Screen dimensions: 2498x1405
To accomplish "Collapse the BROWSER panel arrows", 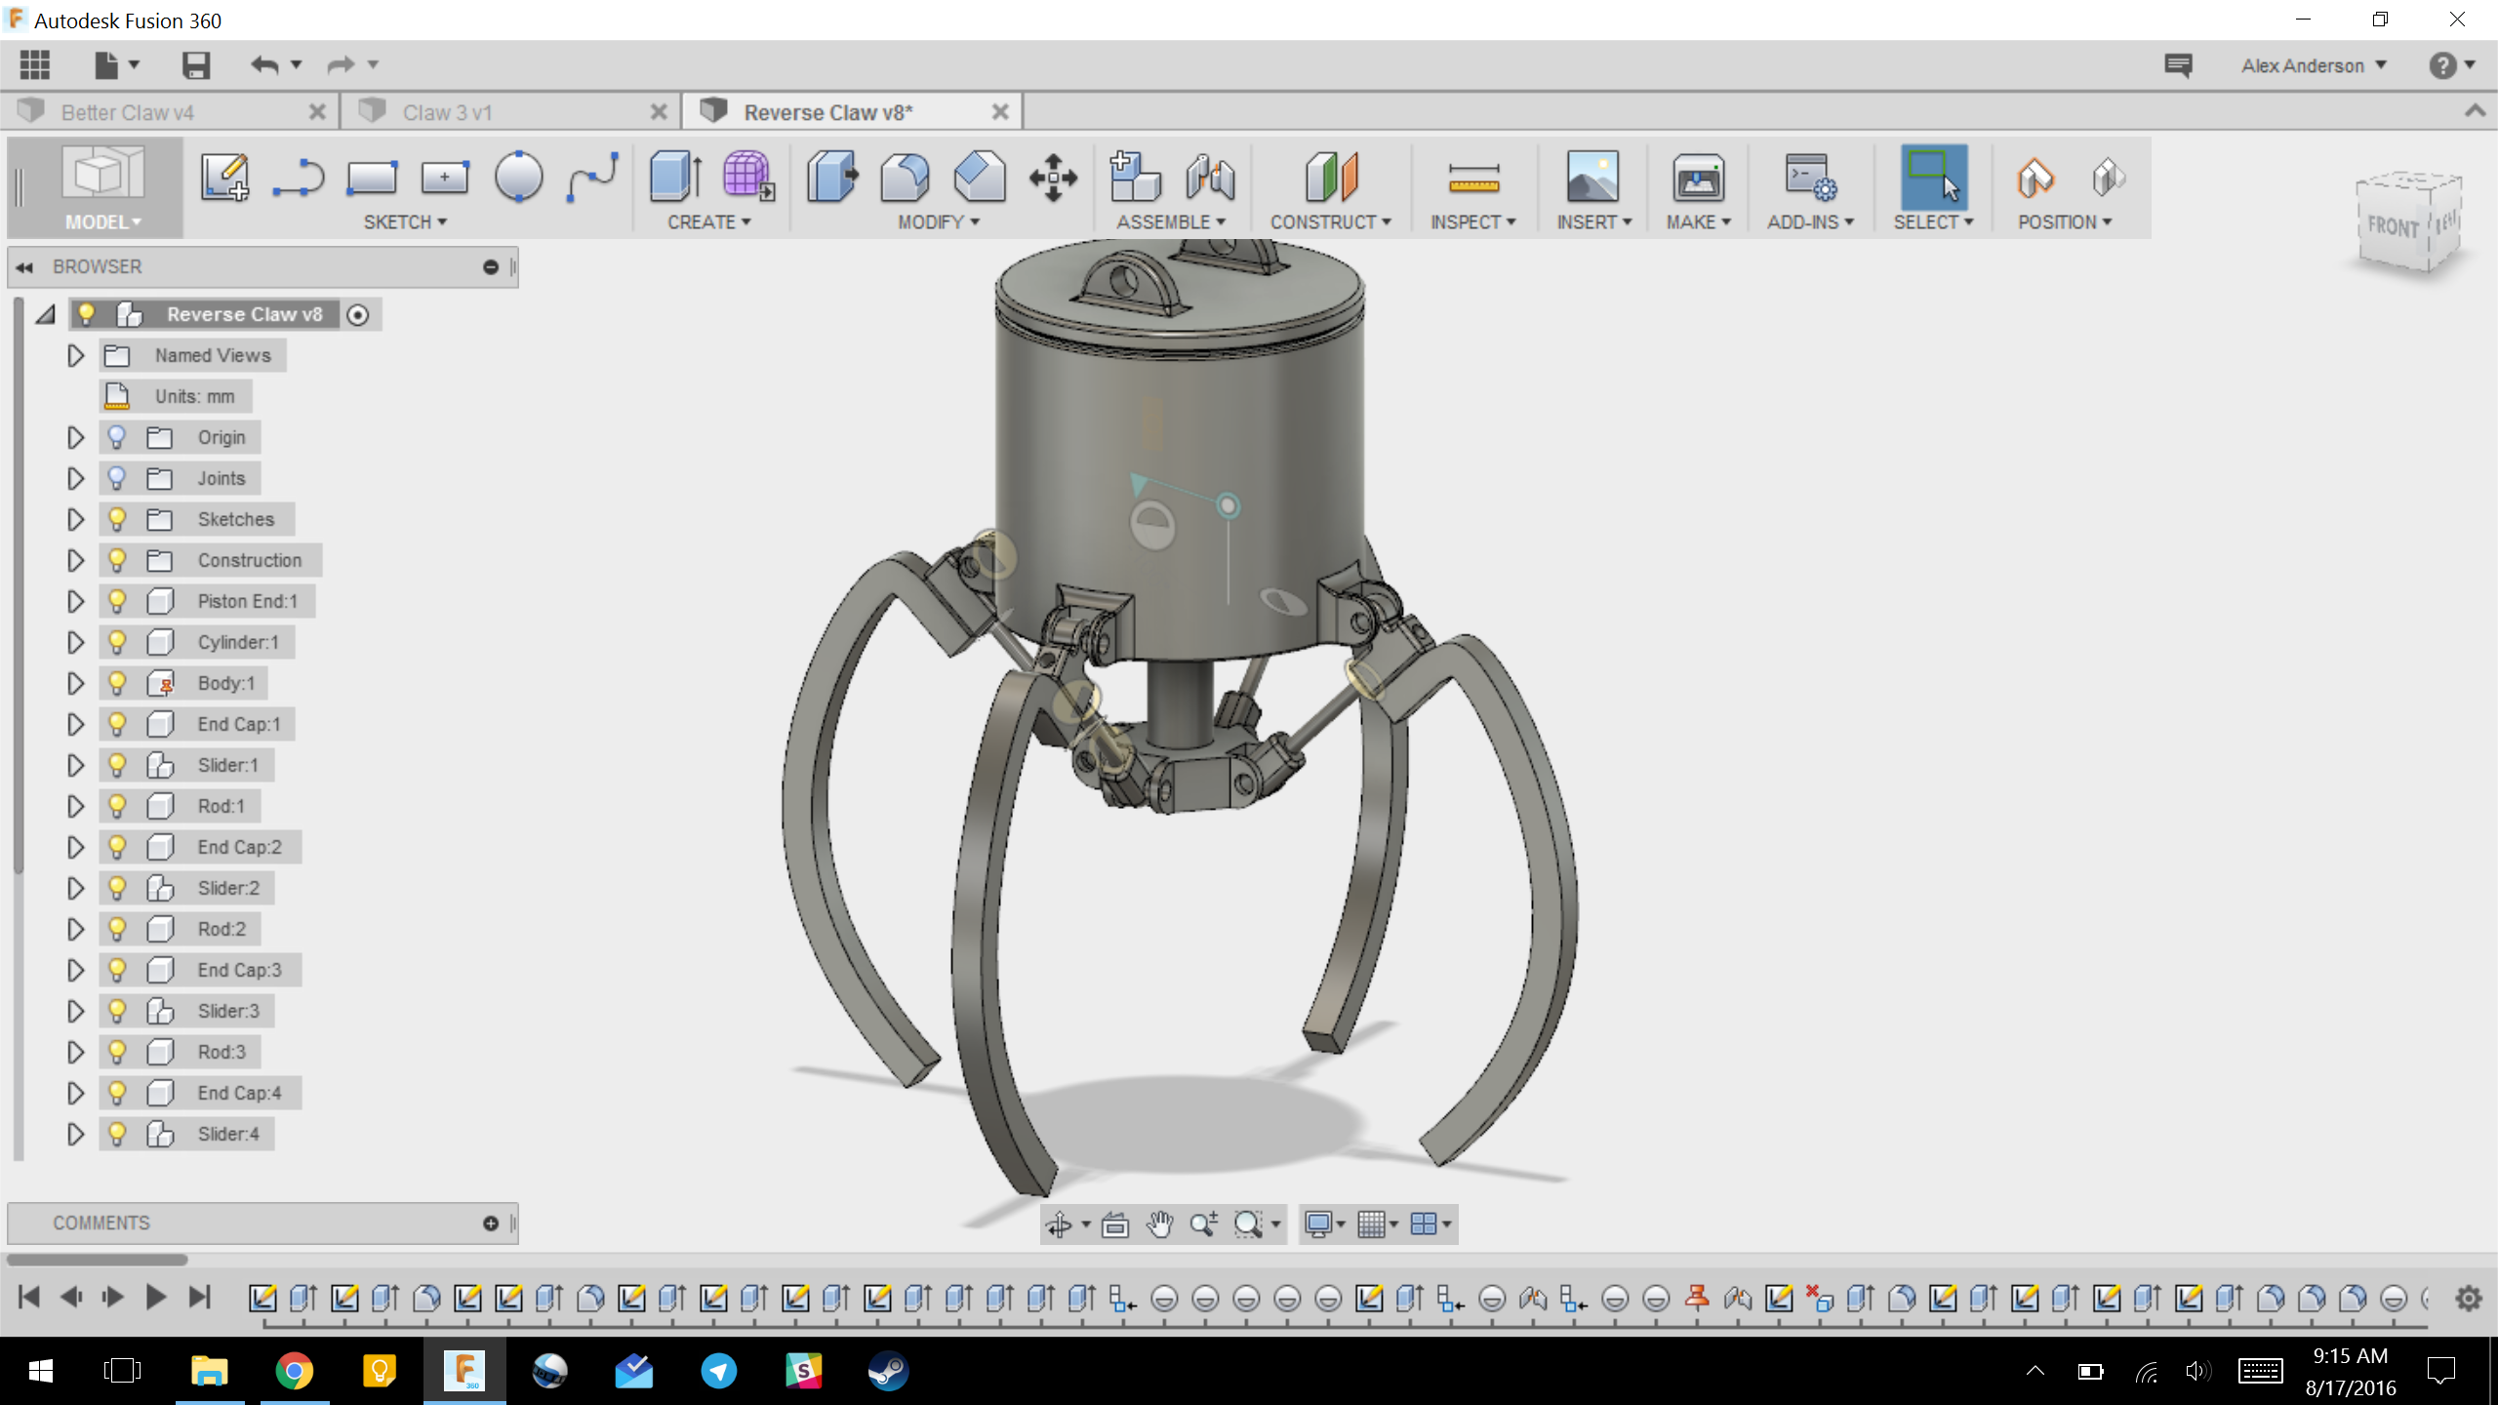I will (x=24, y=267).
